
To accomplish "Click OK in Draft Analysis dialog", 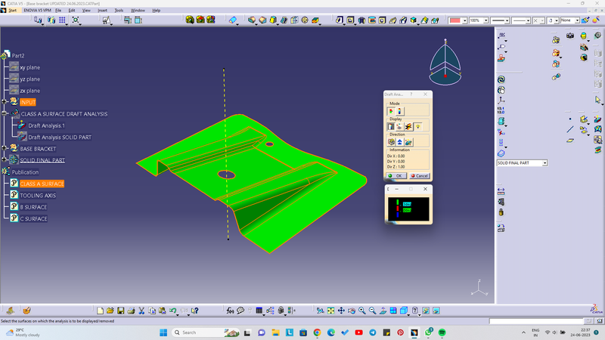I will click(396, 175).
